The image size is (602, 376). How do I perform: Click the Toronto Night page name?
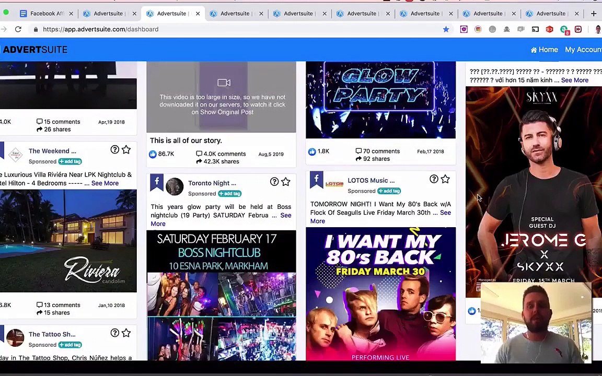click(212, 183)
